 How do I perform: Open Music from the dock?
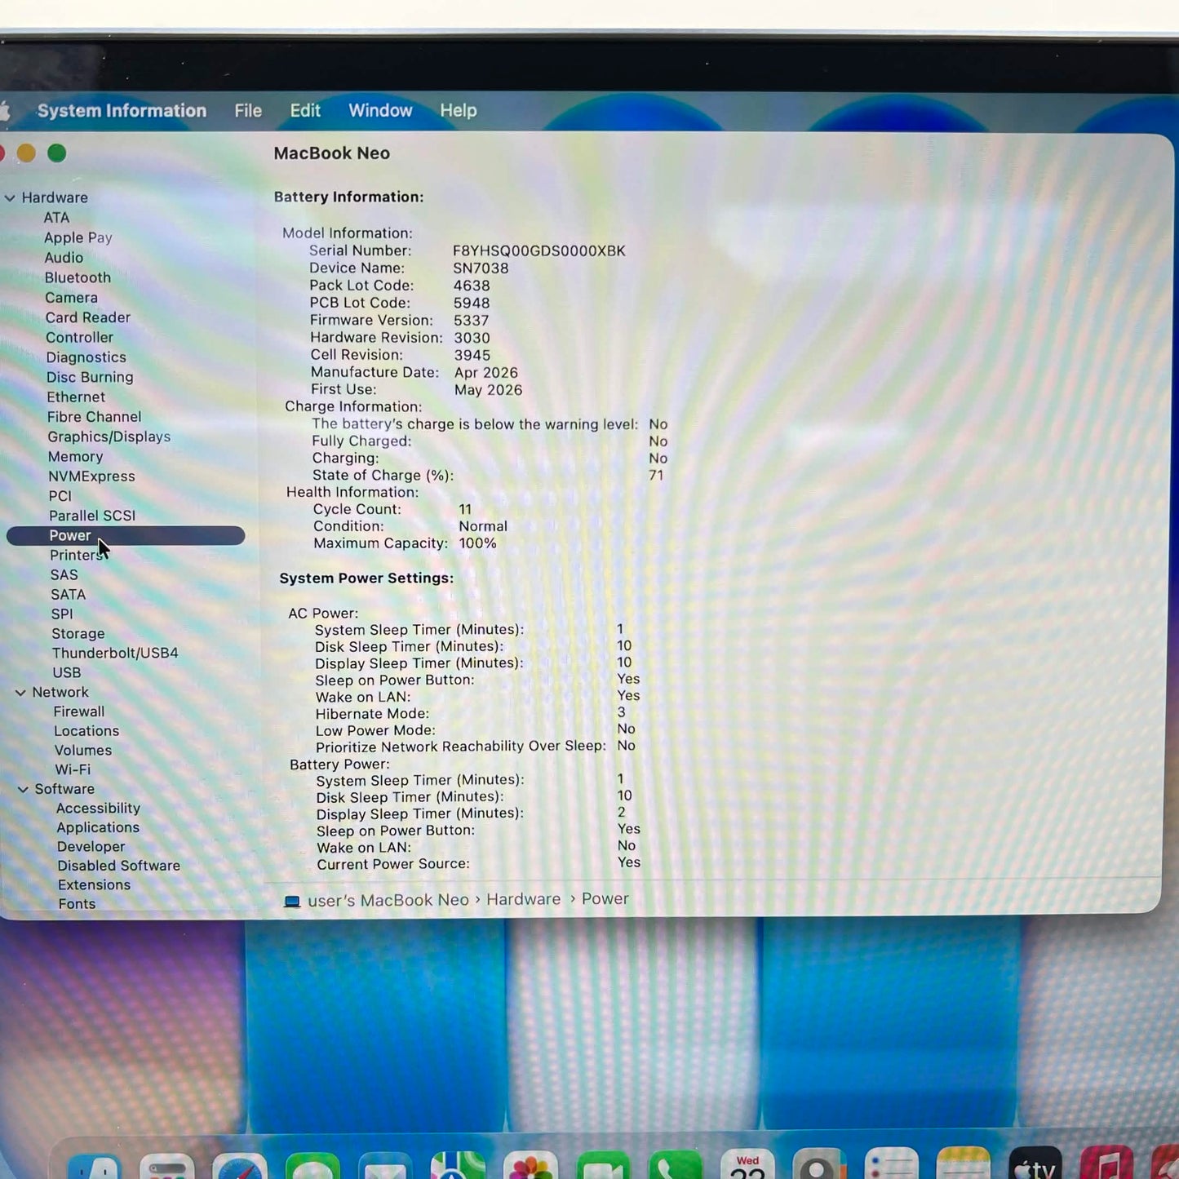[1106, 1163]
